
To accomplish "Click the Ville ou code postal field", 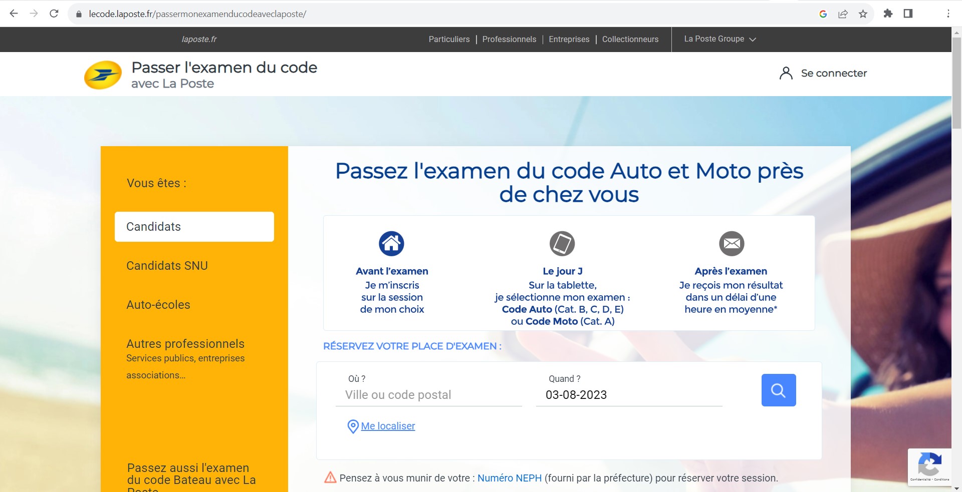I will (429, 395).
